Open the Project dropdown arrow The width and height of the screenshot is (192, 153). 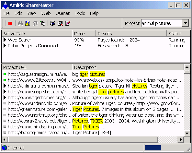(x=186, y=23)
